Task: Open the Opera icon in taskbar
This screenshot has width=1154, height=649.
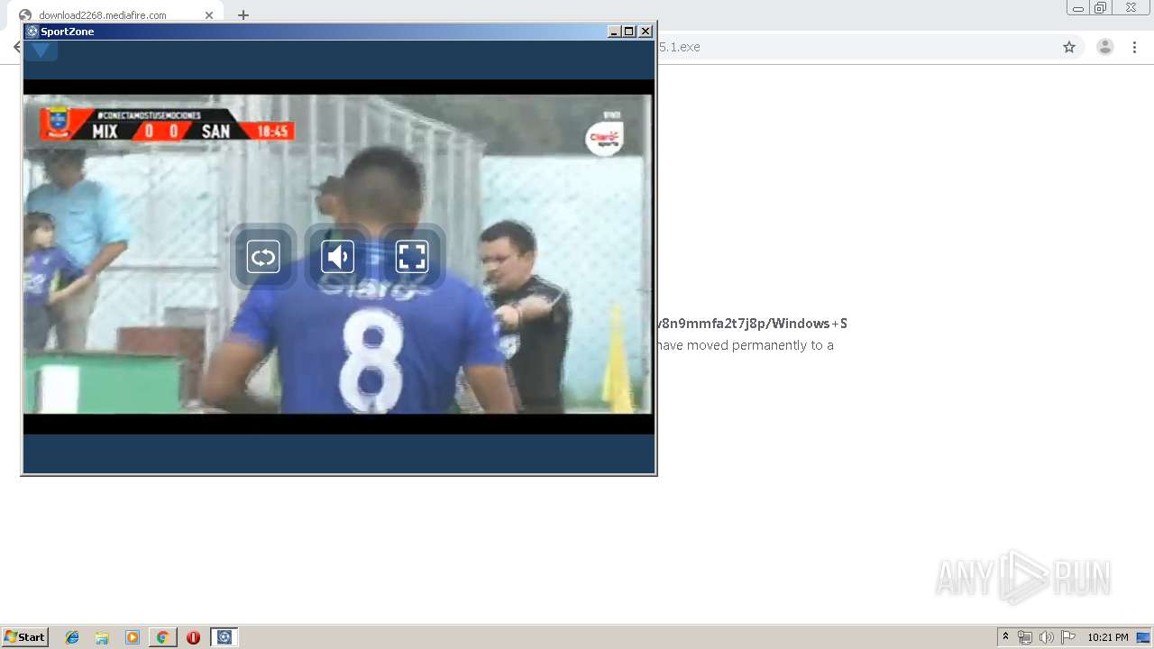Action: (x=193, y=637)
